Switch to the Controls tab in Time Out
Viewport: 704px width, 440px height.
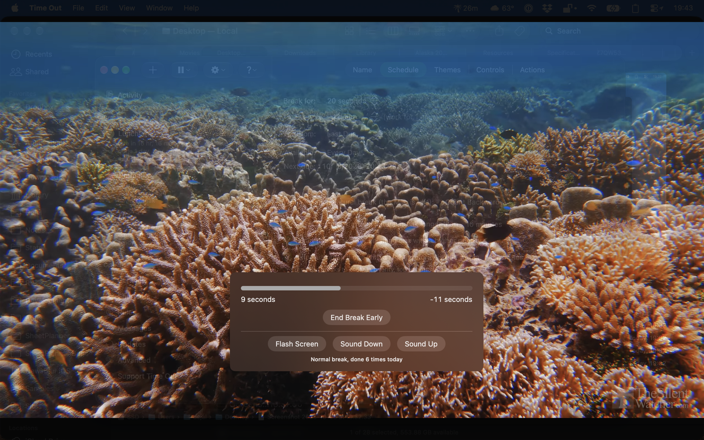click(x=490, y=70)
